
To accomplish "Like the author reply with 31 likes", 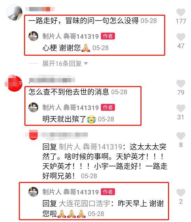I will pos(181,108).
